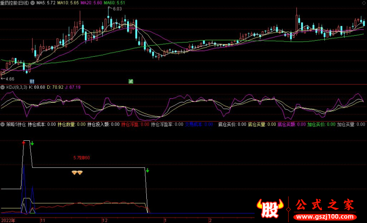
Task: Click the green down arrow before the drop
Action: point(148,171)
